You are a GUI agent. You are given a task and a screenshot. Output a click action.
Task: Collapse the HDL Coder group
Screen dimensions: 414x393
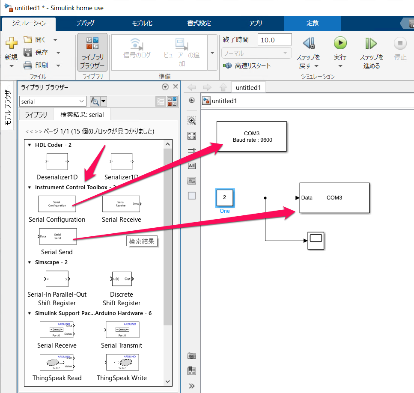[x=30, y=145]
